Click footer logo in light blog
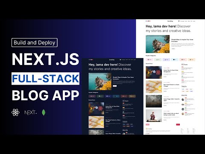 coord(149,129)
